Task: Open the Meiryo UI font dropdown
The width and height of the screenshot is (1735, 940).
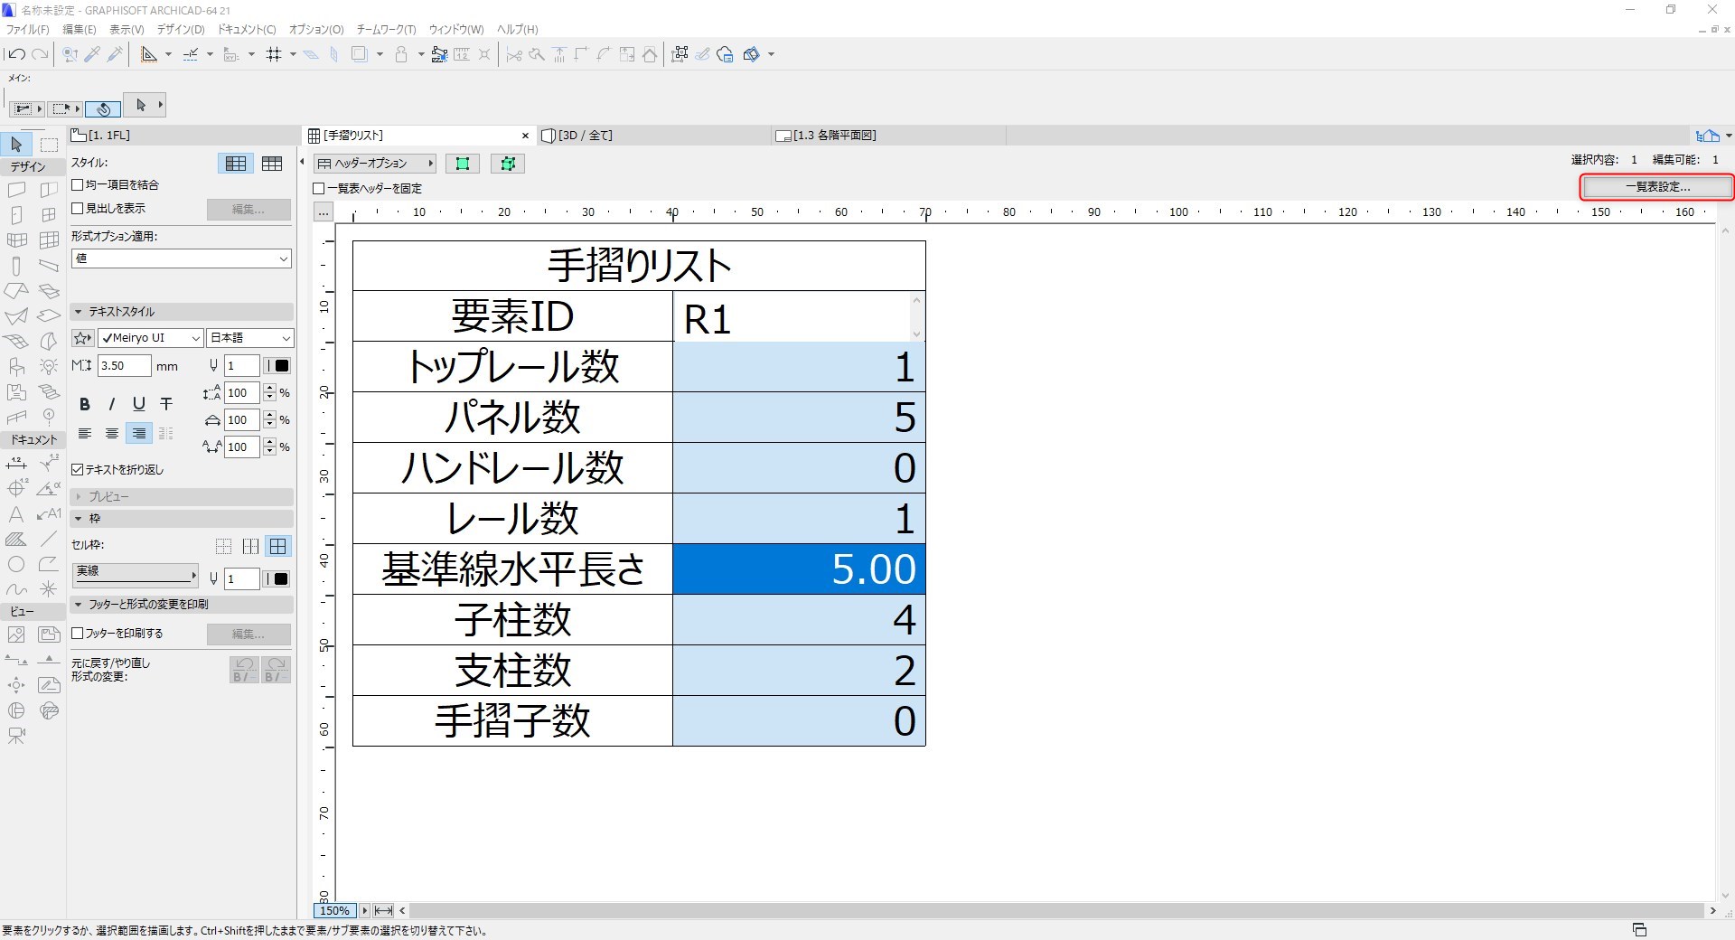Action: (151, 338)
